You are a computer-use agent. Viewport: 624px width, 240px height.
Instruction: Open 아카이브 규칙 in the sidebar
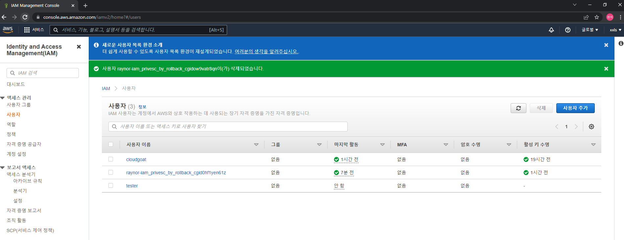point(28,181)
